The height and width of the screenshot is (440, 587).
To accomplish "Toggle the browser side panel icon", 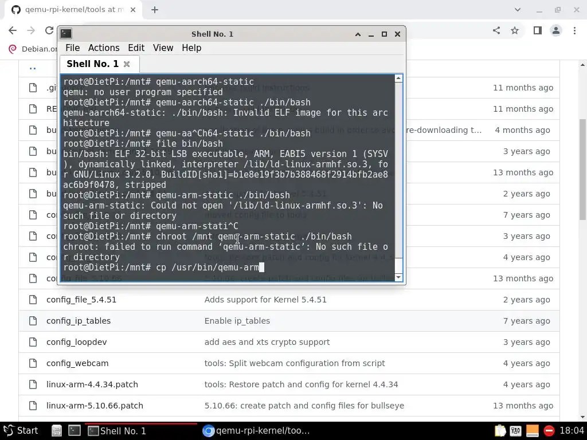I will tap(538, 30).
